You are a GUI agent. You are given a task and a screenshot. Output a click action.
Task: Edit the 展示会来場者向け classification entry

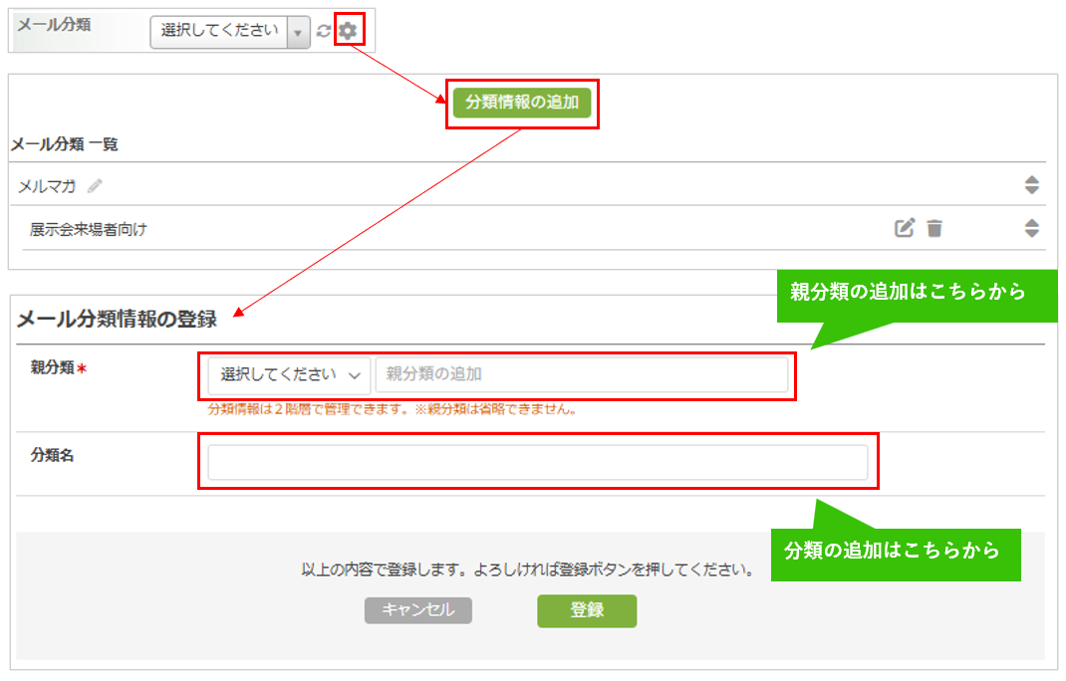click(x=904, y=228)
